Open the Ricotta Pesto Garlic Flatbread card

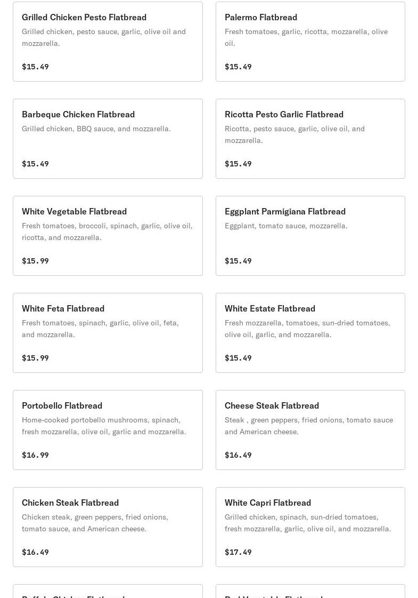coord(310,139)
